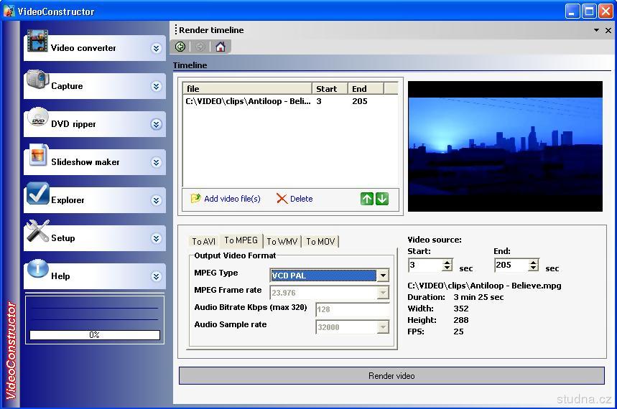This screenshot has height=409, width=617.
Task: Delete the selected timeline file
Action: [294, 199]
